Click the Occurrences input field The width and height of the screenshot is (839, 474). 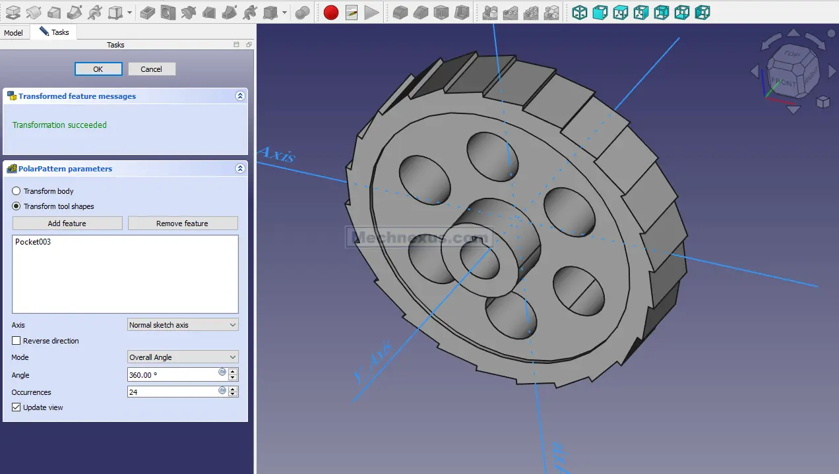click(171, 392)
